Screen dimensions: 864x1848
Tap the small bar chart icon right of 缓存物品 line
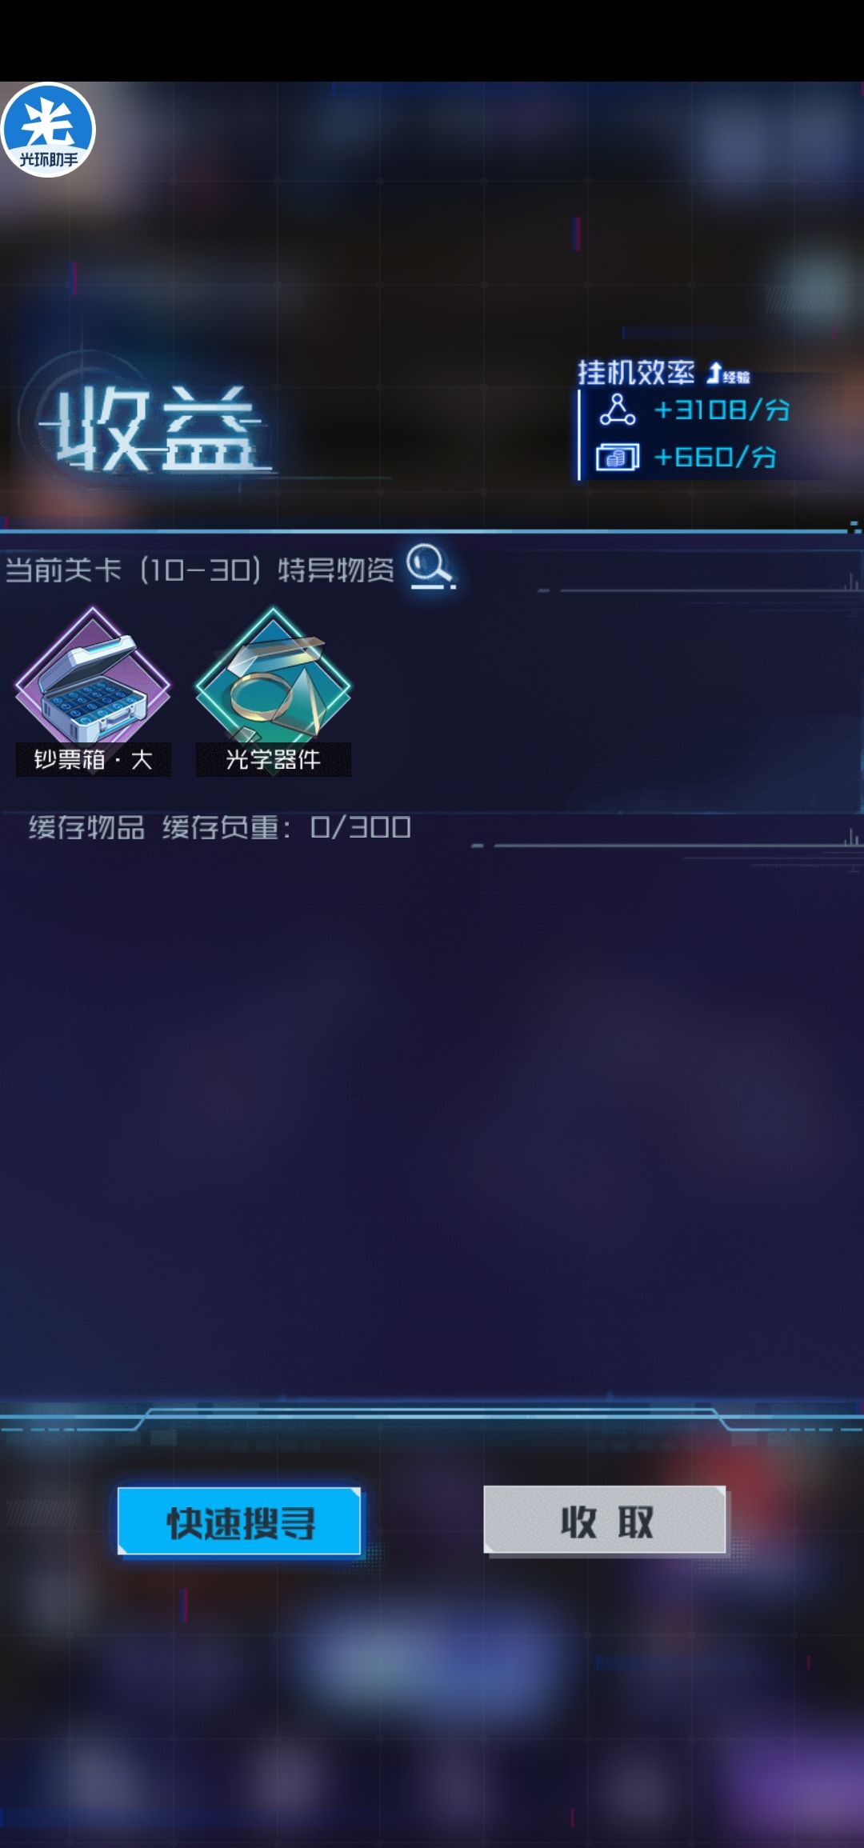[x=853, y=838]
